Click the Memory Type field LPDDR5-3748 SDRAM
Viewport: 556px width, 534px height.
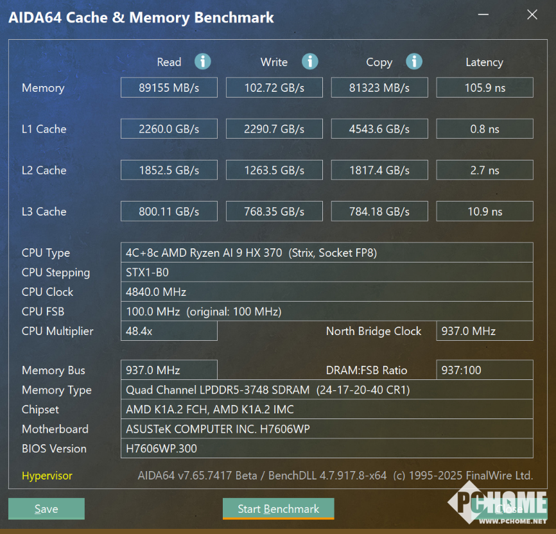(x=327, y=390)
